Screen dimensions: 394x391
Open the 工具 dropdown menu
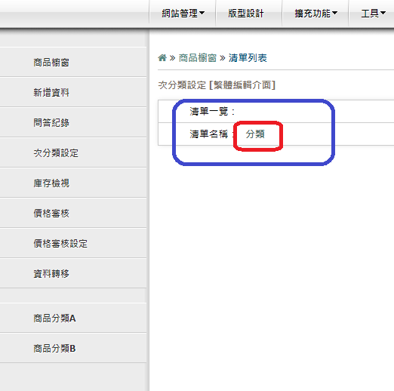[373, 13]
